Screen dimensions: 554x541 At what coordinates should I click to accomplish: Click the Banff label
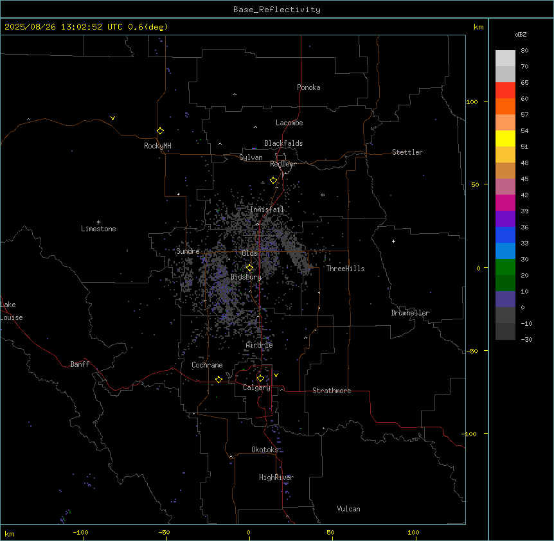point(80,364)
